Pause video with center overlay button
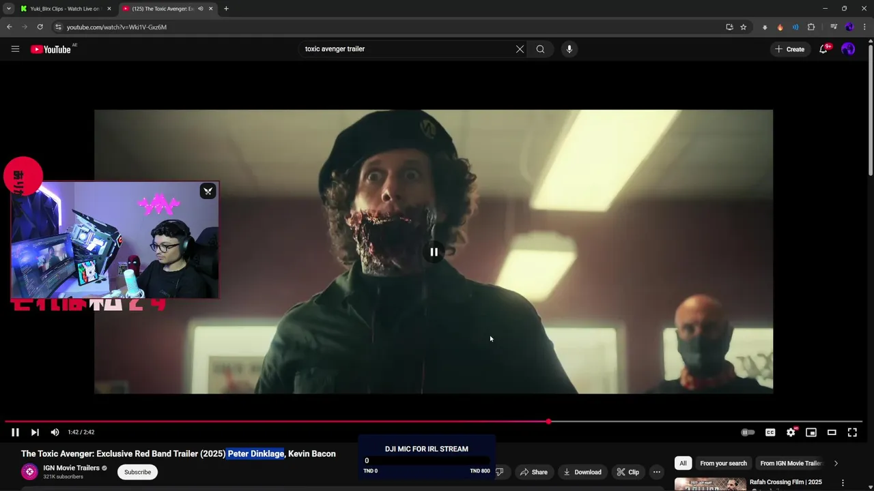Screen dimensions: 874x491 click(434, 252)
